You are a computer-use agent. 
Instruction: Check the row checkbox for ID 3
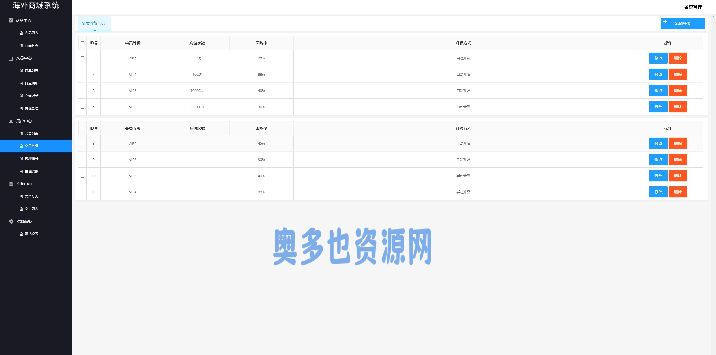pyautogui.click(x=82, y=58)
